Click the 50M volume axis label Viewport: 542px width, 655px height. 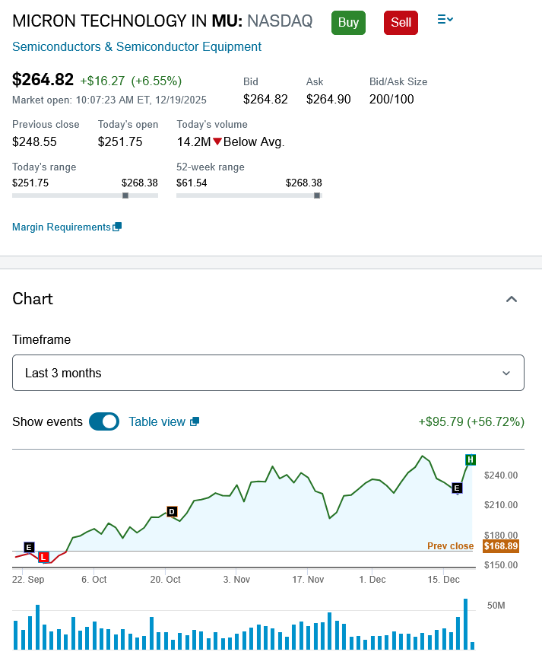(496, 606)
